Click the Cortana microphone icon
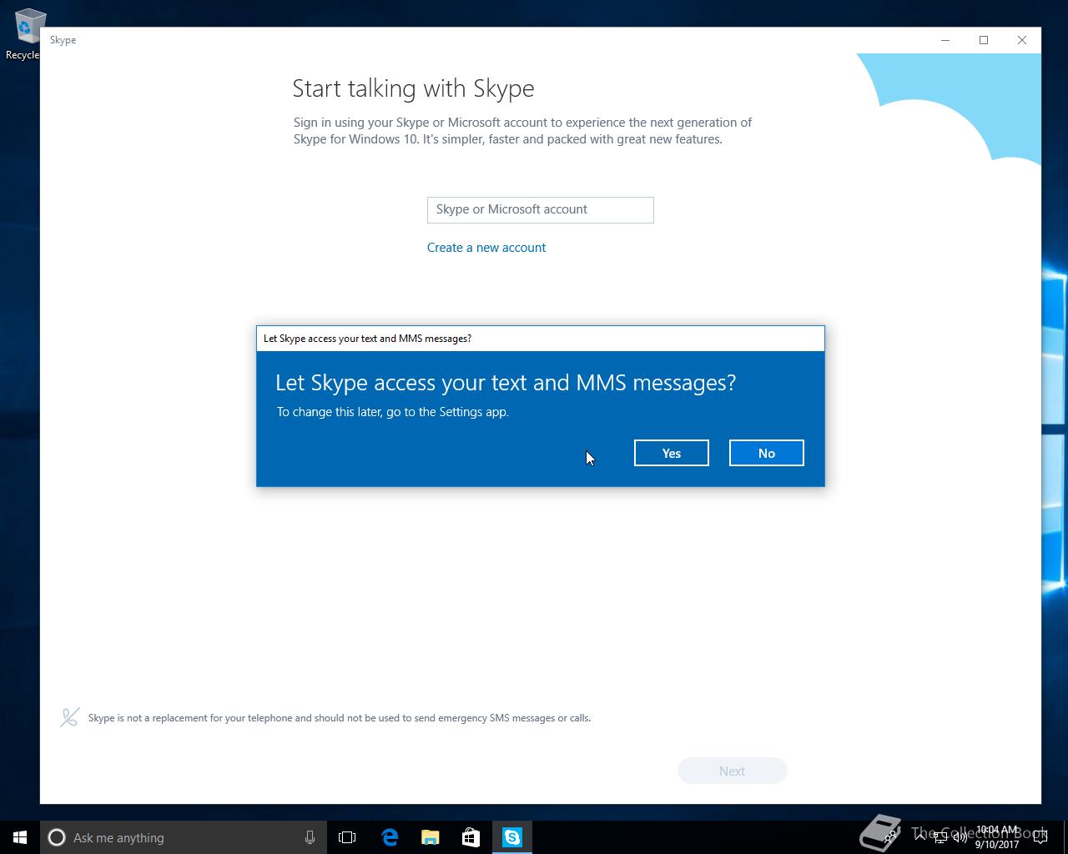The height and width of the screenshot is (854, 1068). 310,837
